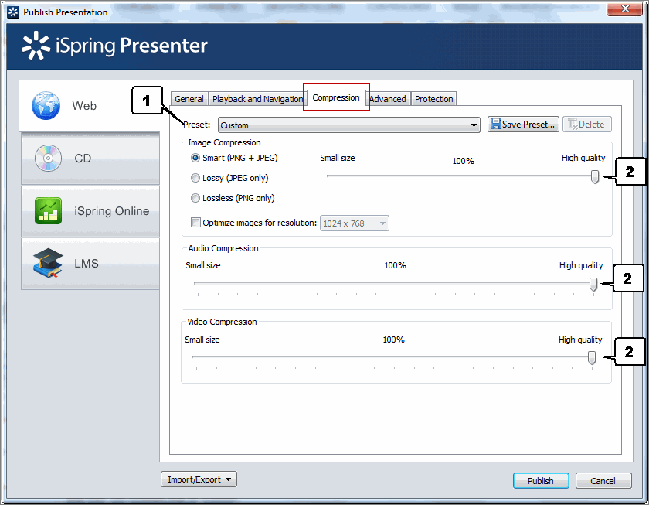Click the Video Compression slider handle
Screen dimensions: 649x505
592,358
